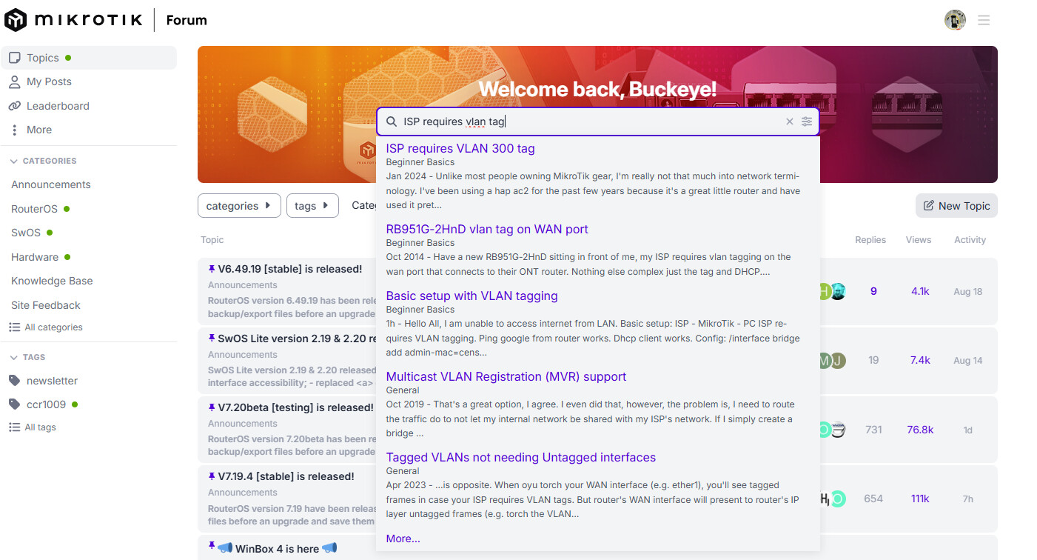Click the J poster avatar in SwOS Lite row
The width and height of the screenshot is (1037, 560).
837,361
